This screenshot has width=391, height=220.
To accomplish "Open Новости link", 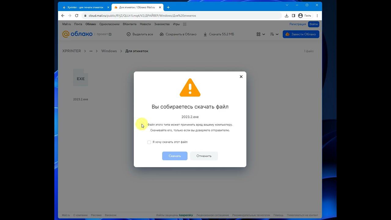I will click(145, 24).
